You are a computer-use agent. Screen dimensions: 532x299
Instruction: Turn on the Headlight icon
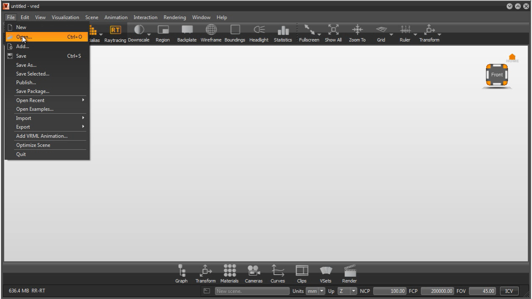coord(259,30)
